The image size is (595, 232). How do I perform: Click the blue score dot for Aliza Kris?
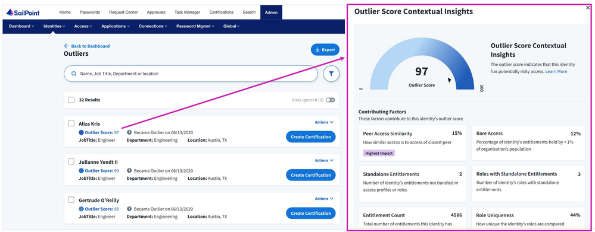tap(81, 133)
